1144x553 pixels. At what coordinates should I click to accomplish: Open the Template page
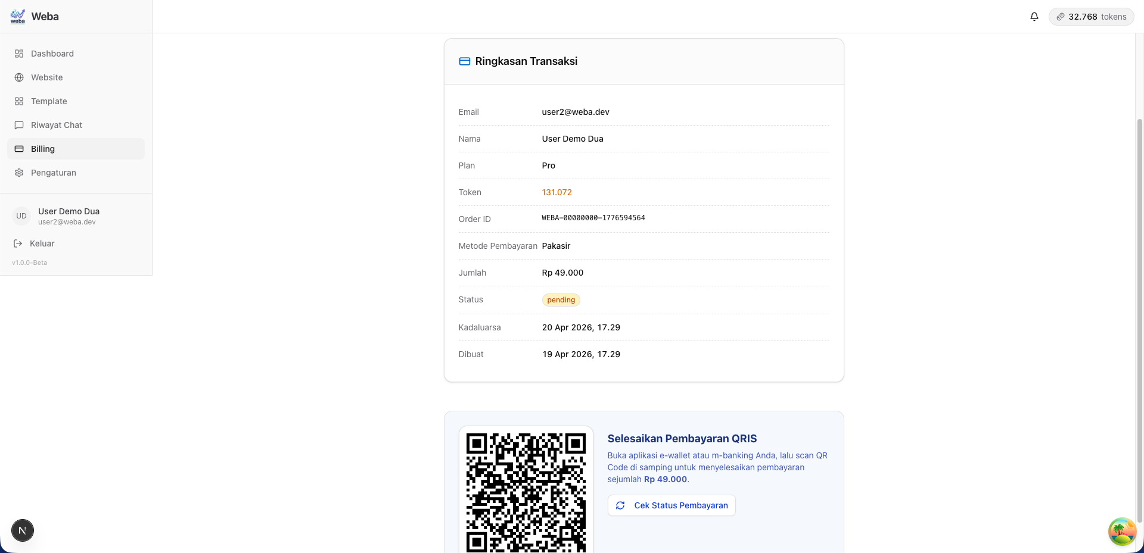tap(76, 101)
